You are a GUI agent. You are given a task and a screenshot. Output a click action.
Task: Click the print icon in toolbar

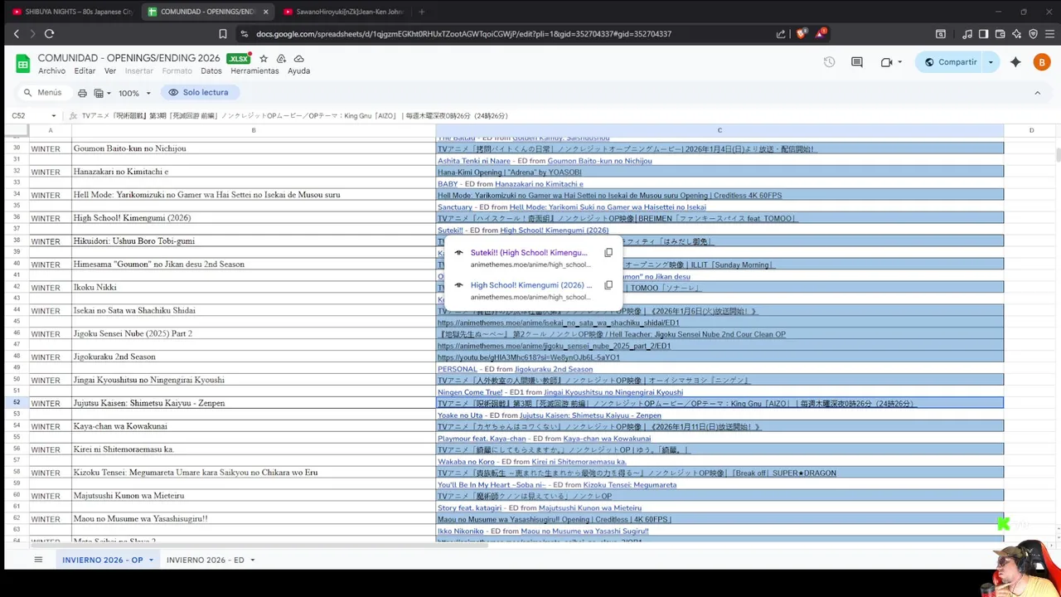pyautogui.click(x=82, y=93)
